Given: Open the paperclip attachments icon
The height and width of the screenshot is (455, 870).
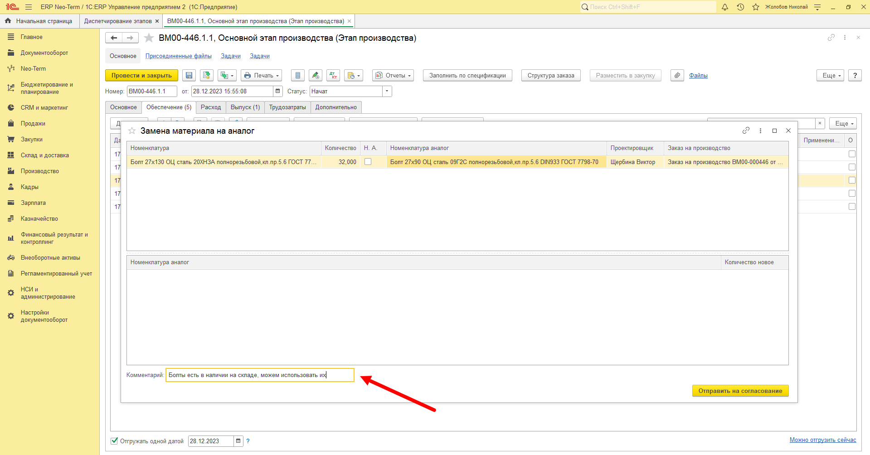Looking at the screenshot, I should click(677, 75).
